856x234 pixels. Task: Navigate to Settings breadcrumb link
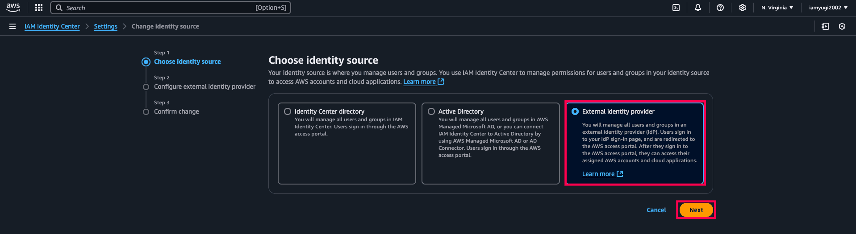point(105,26)
